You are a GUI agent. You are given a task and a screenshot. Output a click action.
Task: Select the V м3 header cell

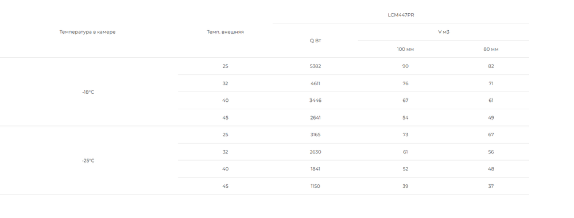pyautogui.click(x=444, y=32)
